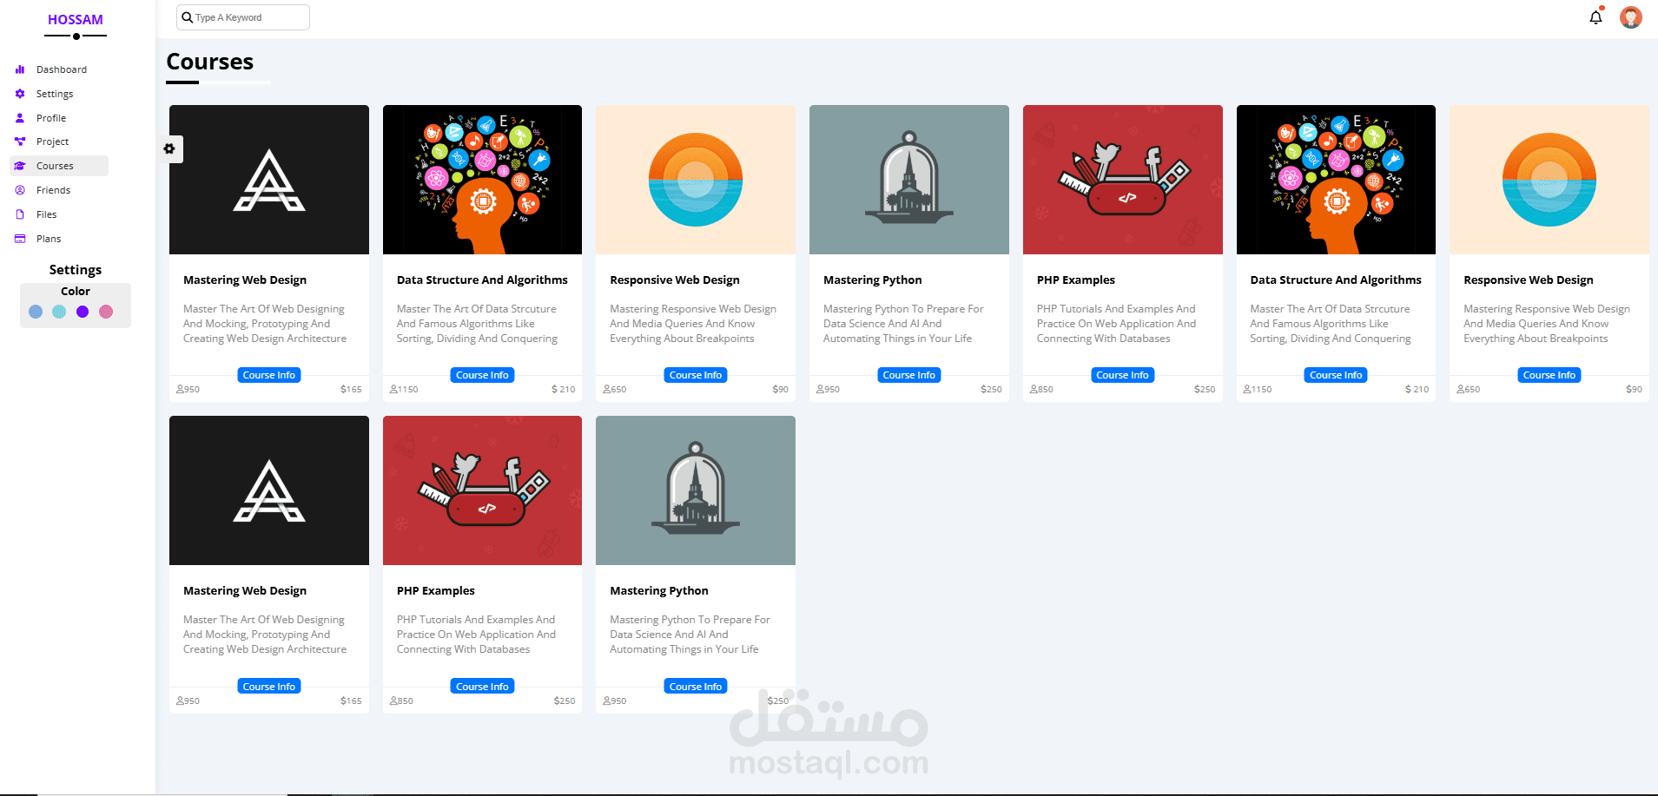Screen dimensions: 1658x796
Task: Pick the light blue theme color swatch
Action: (36, 312)
